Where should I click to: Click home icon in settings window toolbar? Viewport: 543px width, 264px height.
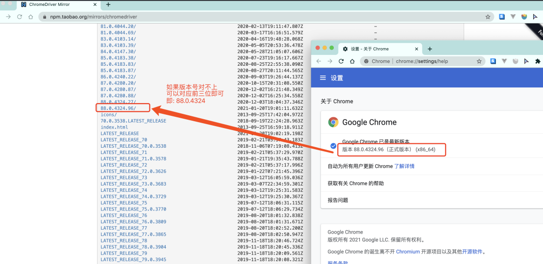click(x=352, y=61)
